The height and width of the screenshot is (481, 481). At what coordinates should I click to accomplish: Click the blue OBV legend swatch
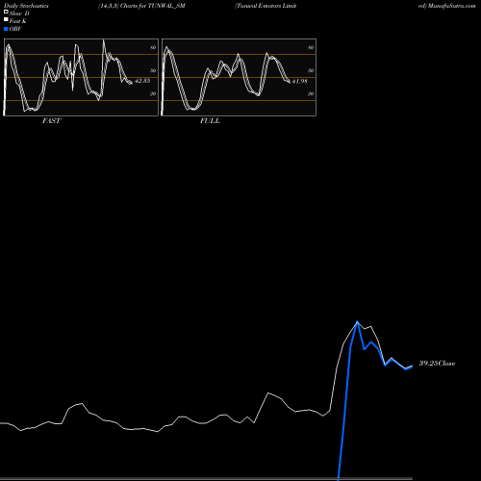(x=6, y=29)
